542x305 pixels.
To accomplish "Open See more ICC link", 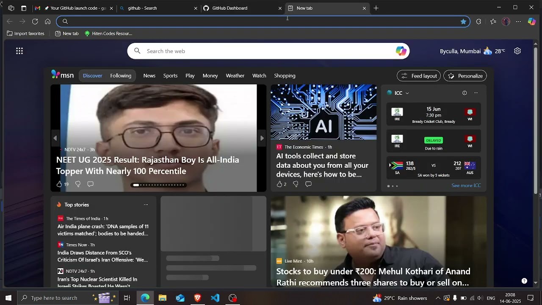I will click(x=466, y=186).
